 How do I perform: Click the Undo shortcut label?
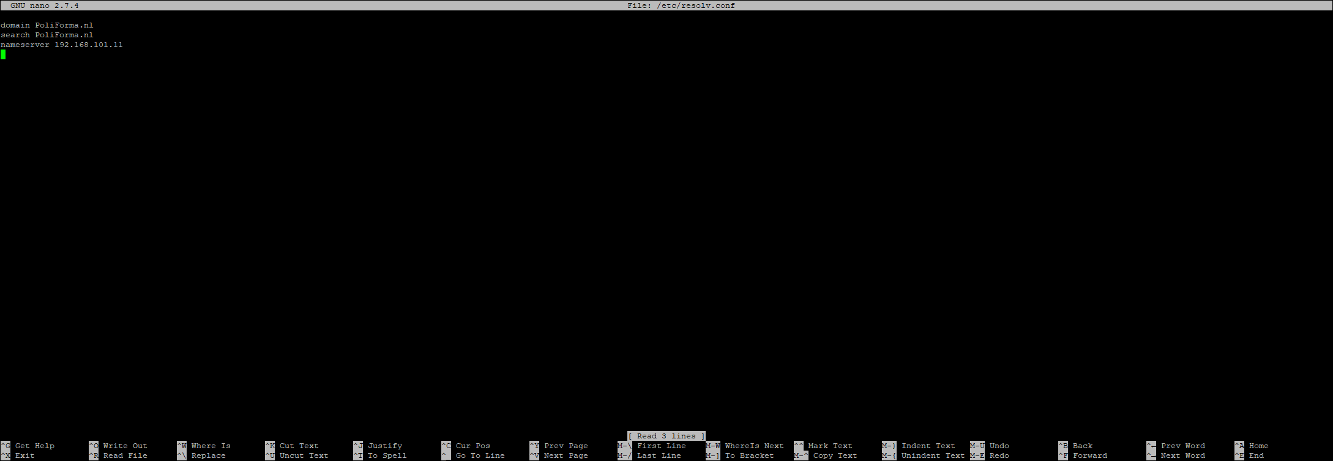coord(999,446)
